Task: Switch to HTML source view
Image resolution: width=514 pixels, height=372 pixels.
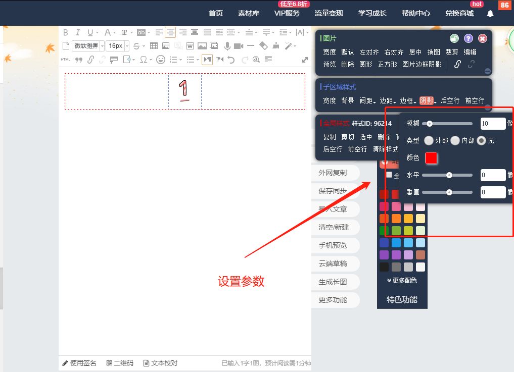Action: click(65, 60)
